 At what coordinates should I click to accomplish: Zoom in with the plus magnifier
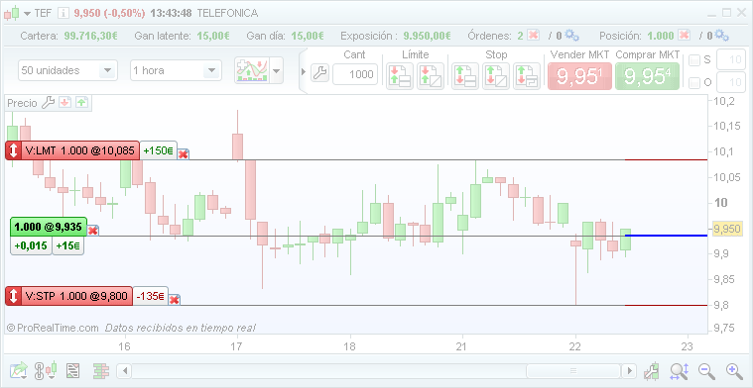coord(734,370)
